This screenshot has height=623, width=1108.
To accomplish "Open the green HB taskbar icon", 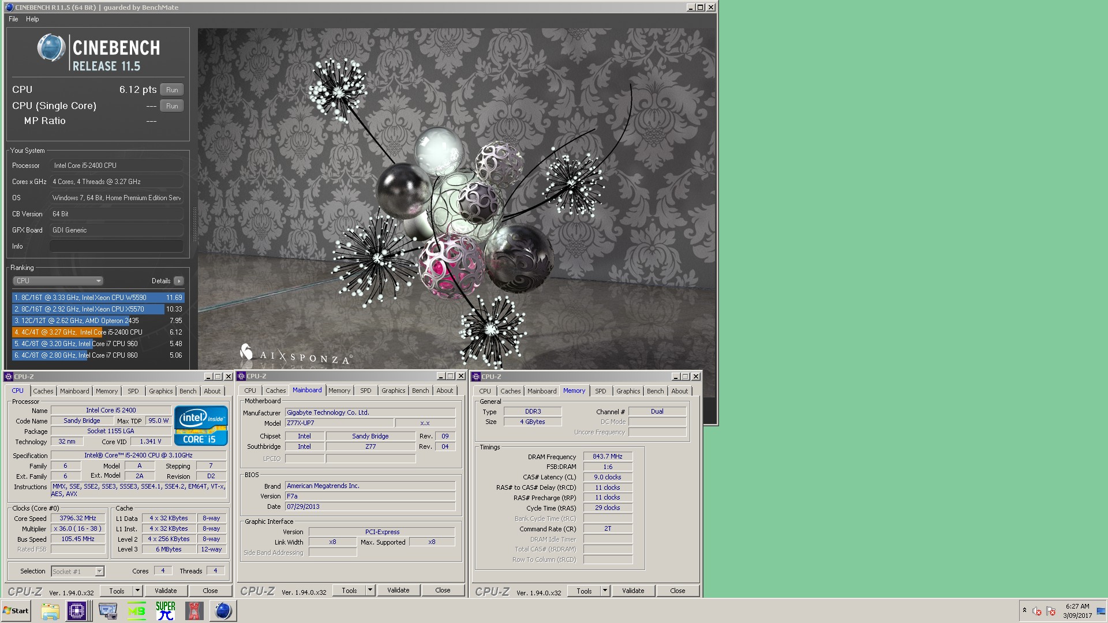I will [137, 611].
